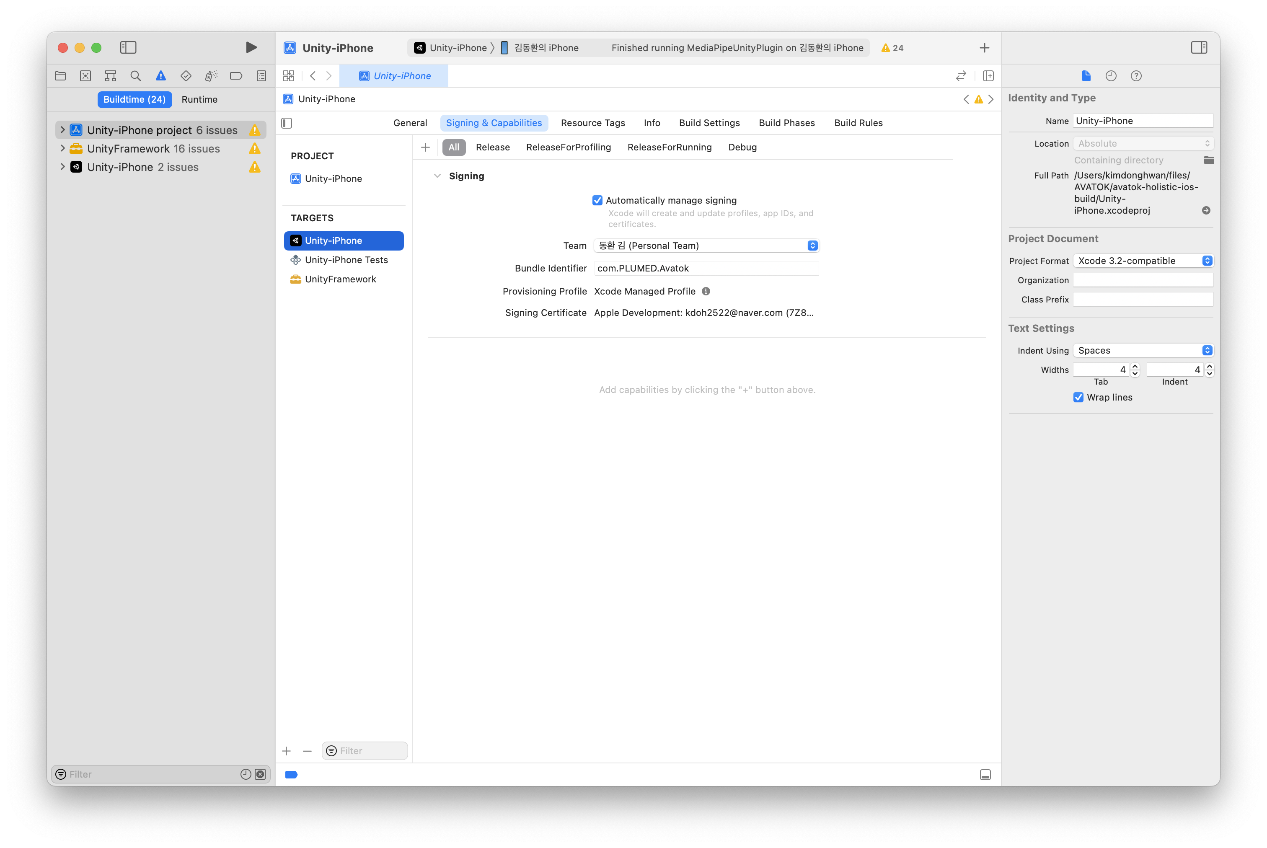Open the related items grid icon
The width and height of the screenshot is (1267, 848).
pos(289,76)
